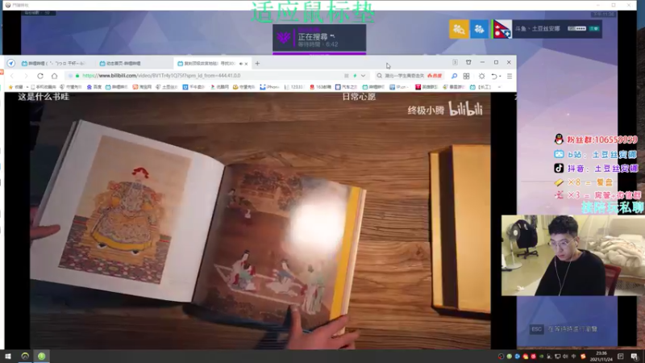The image size is (645, 363).
Task: Open the shirt-shaped skin icon
Action: coord(468,62)
